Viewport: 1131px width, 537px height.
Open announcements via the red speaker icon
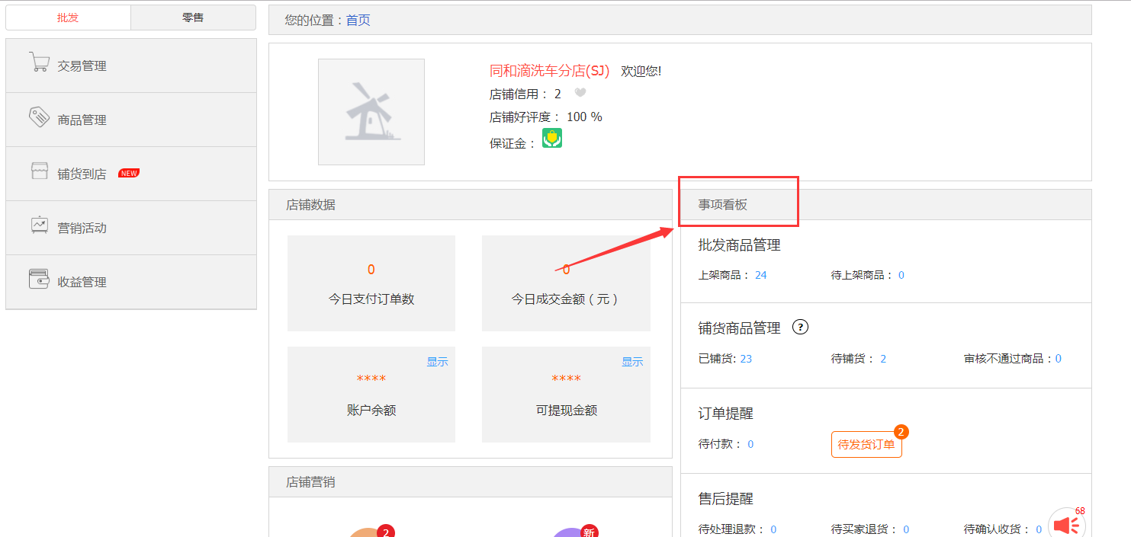(1065, 524)
